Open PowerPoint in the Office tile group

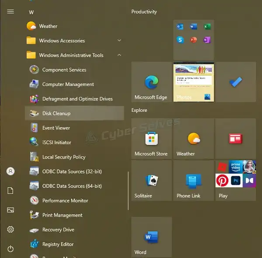(x=193, y=40)
